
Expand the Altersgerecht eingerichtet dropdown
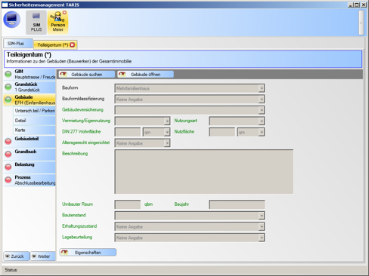(x=167, y=143)
